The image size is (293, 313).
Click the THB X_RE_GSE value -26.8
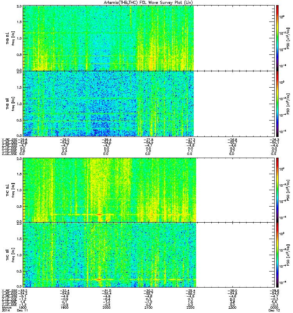click(x=232, y=140)
